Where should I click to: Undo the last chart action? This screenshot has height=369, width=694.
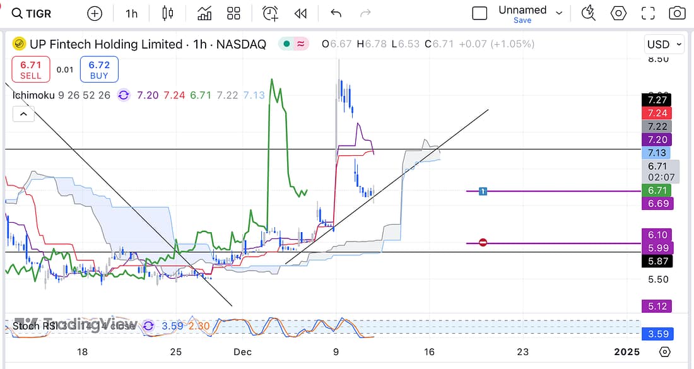[336, 13]
